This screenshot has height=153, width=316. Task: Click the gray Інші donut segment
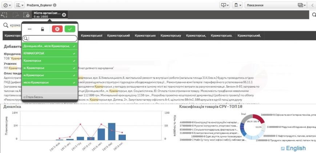pos(246,118)
